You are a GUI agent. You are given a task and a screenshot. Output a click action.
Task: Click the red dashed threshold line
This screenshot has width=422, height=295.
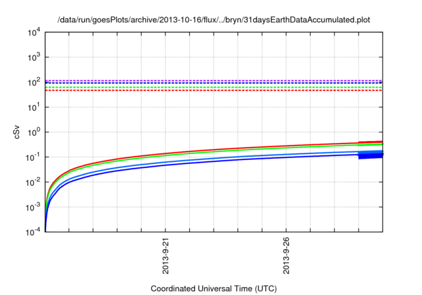[214, 90]
